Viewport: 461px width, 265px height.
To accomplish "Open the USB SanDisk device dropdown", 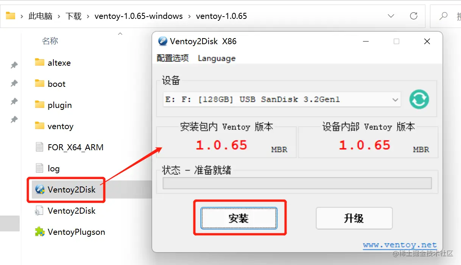I will pyautogui.click(x=282, y=100).
